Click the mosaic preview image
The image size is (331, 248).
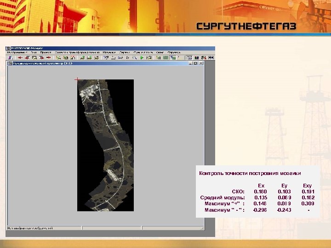(105, 145)
